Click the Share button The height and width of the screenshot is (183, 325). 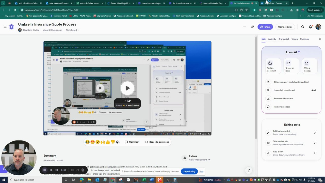[265, 27]
